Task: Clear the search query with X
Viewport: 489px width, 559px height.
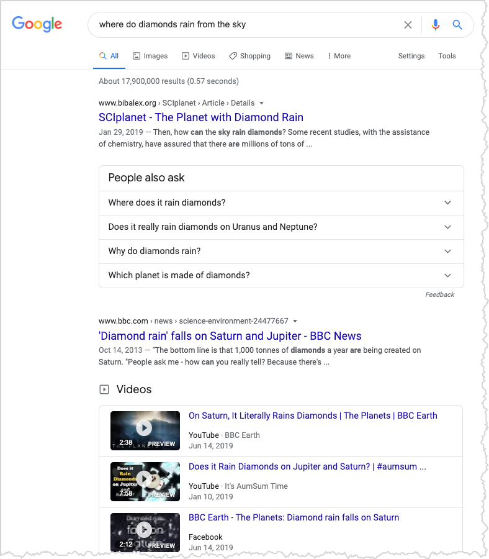Action: click(x=408, y=25)
